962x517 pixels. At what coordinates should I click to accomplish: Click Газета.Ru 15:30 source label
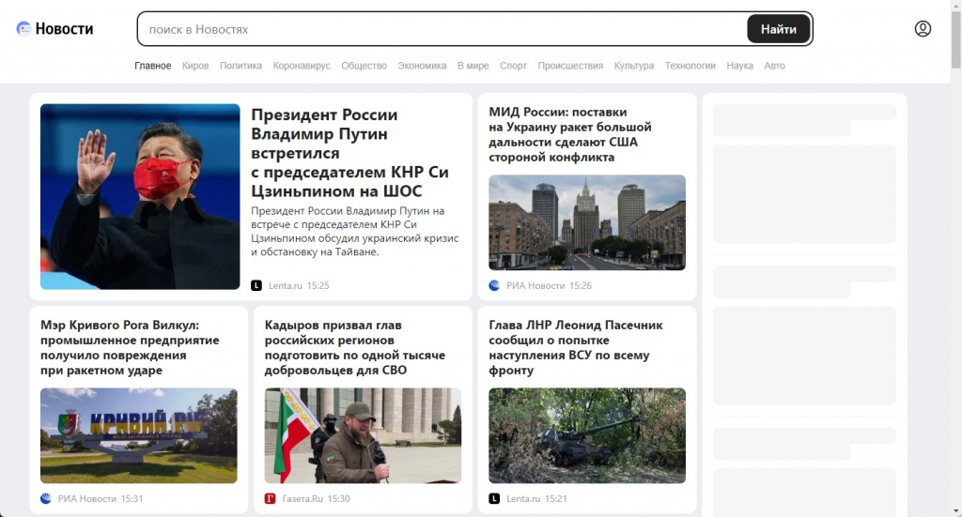[x=316, y=498]
